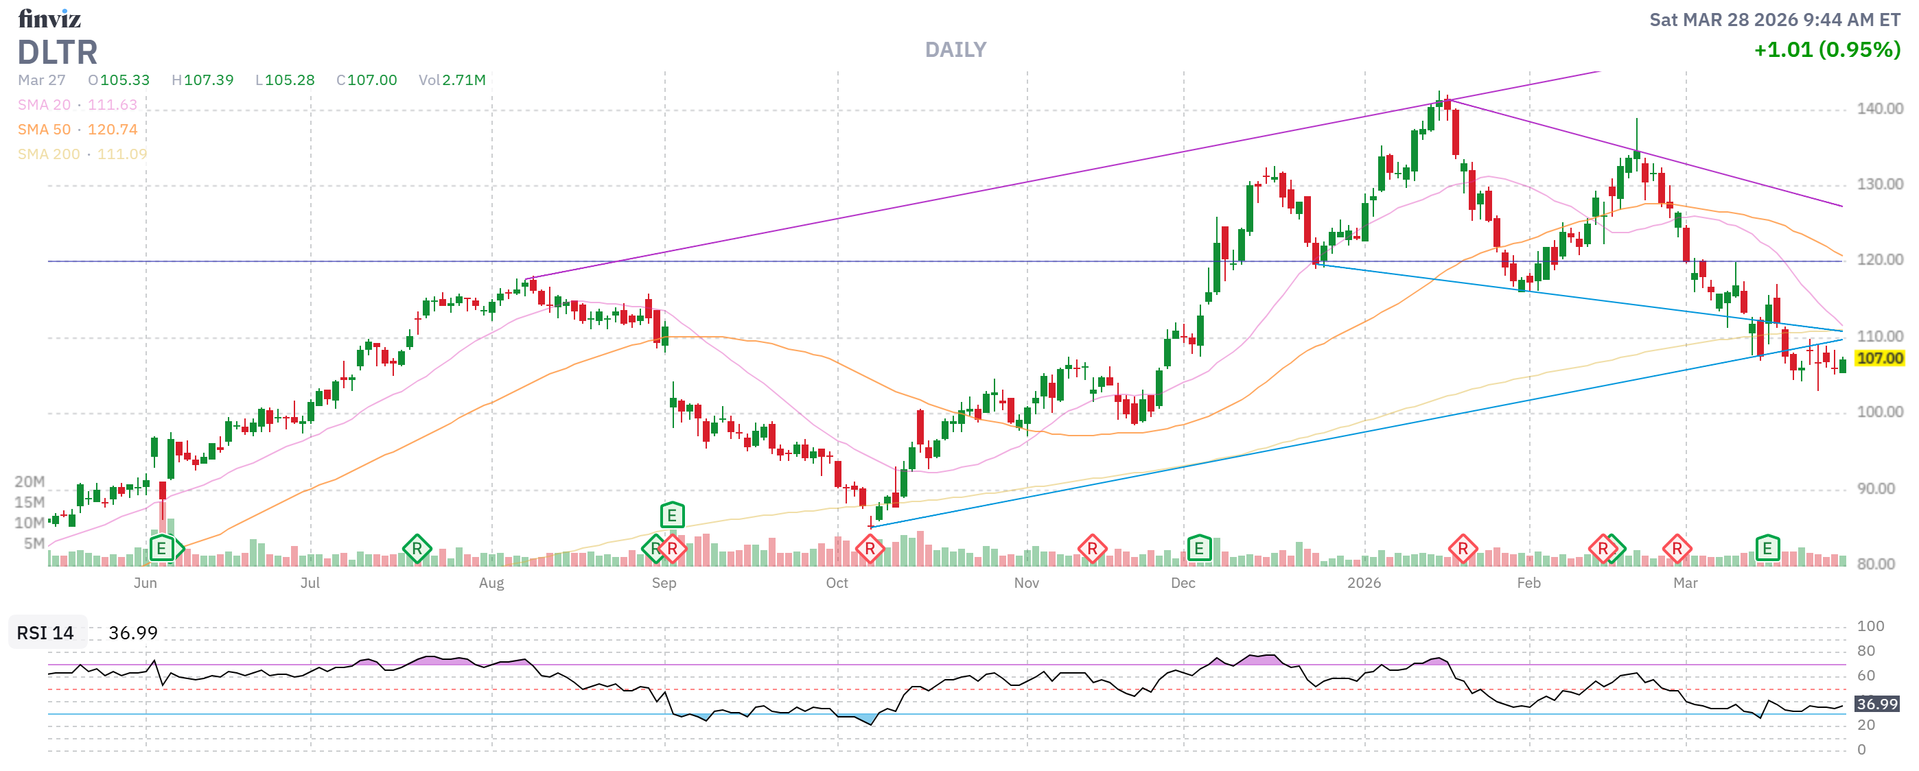Click the finviz logo
This screenshot has width=1919, height=771.
click(49, 19)
